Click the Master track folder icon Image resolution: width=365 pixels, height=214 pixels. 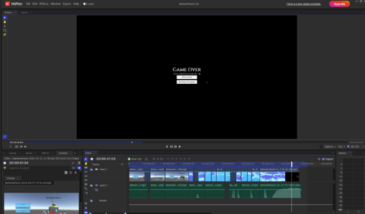click(92, 201)
